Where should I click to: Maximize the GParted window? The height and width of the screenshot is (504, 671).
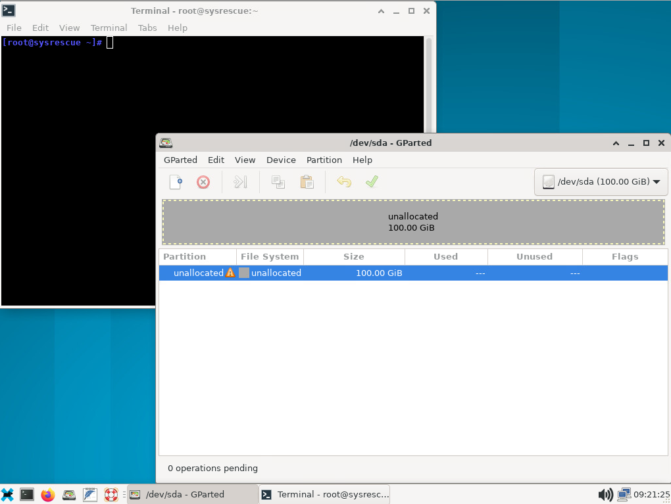(x=646, y=143)
